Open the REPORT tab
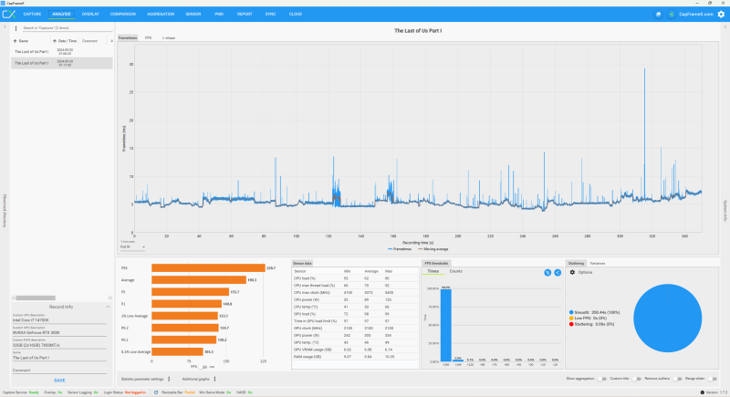The height and width of the screenshot is (397, 730). pos(245,14)
